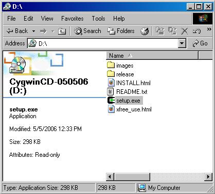
Task: Expand the address bar dropdown
Action: tap(182, 43)
